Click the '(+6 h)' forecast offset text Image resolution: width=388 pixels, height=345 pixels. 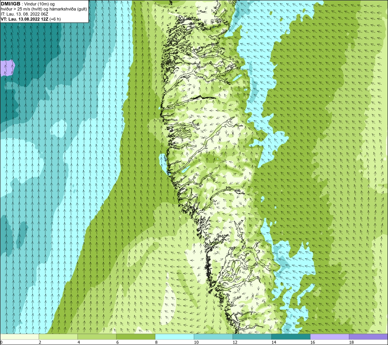55,19
